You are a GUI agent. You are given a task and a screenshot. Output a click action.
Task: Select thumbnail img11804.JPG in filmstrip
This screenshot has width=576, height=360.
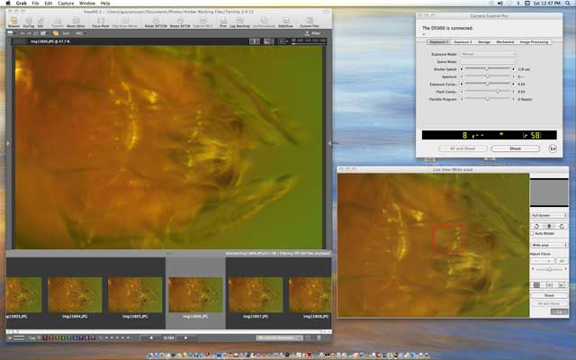(75, 294)
